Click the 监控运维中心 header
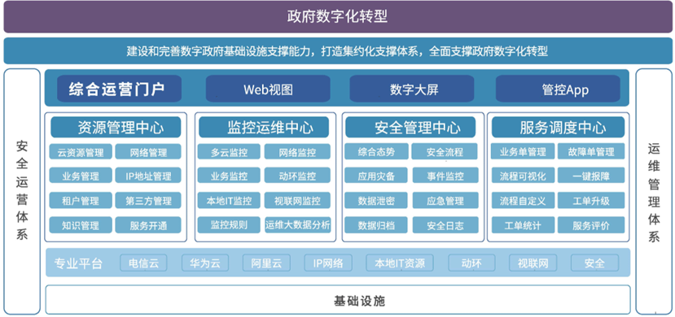 [x=264, y=127]
